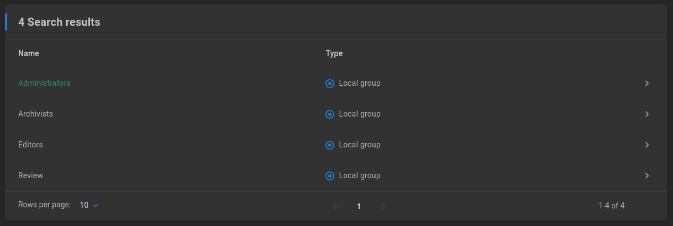Click Local group text in Administrators row
This screenshot has height=226, width=673.
click(x=360, y=83)
